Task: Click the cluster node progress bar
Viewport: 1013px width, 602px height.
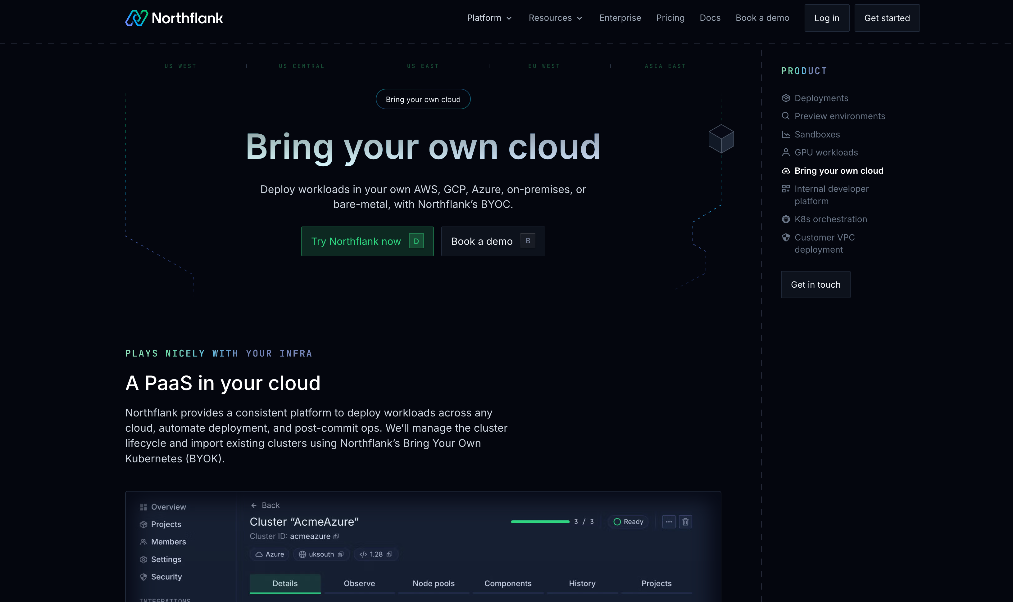Action: point(540,522)
